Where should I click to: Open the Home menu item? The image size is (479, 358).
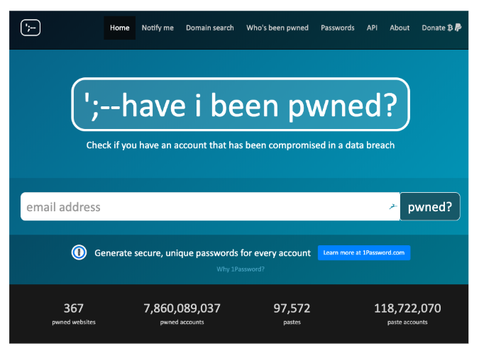tap(119, 28)
